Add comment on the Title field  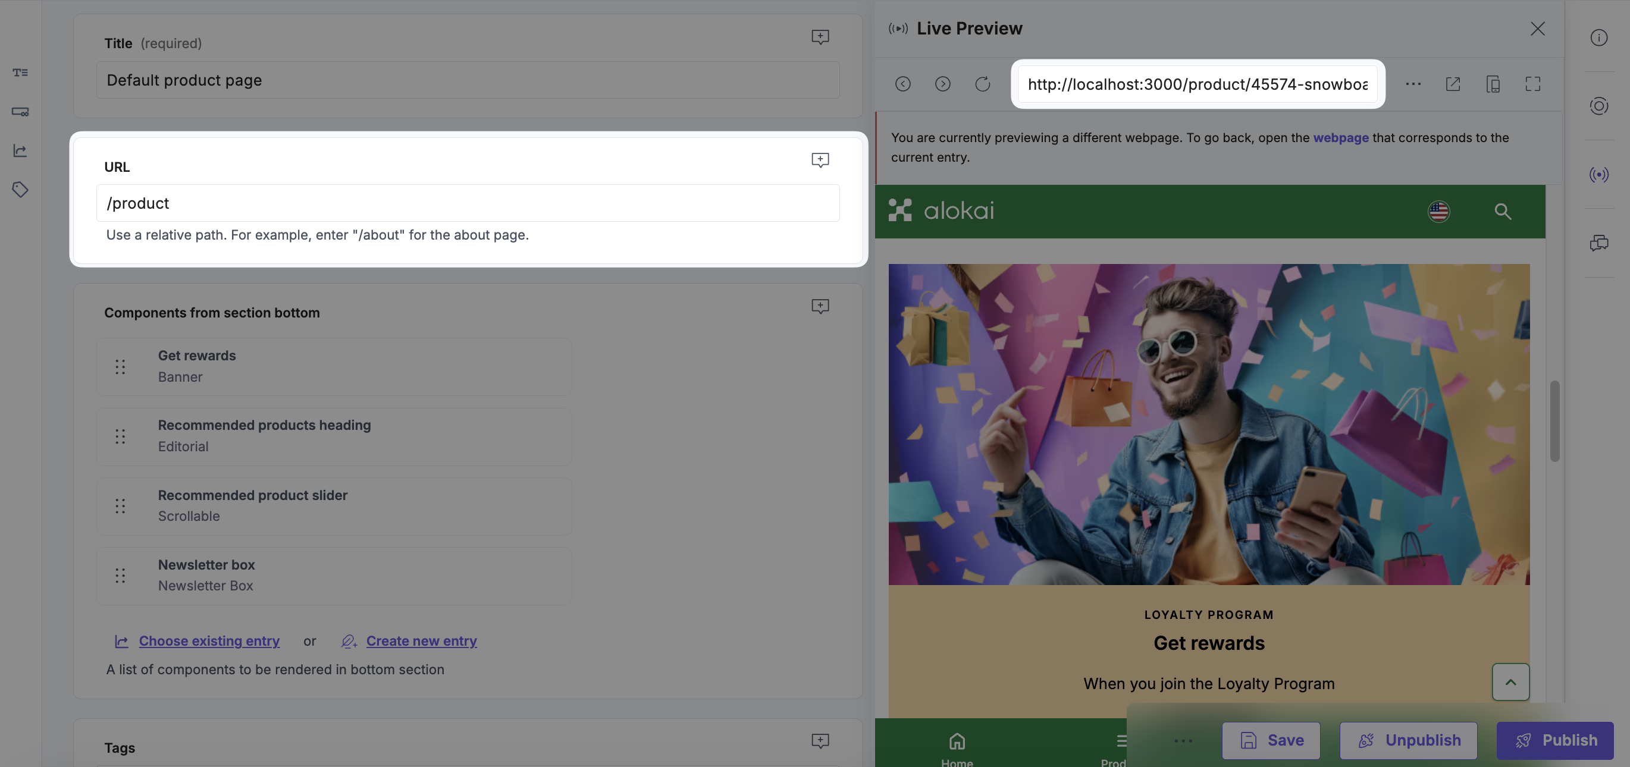[820, 37]
